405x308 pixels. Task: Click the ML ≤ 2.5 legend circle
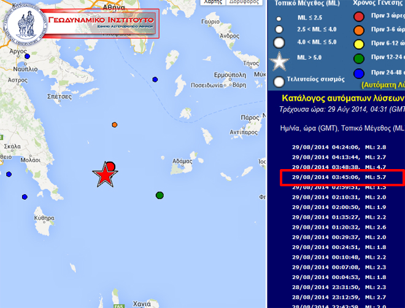click(x=279, y=18)
